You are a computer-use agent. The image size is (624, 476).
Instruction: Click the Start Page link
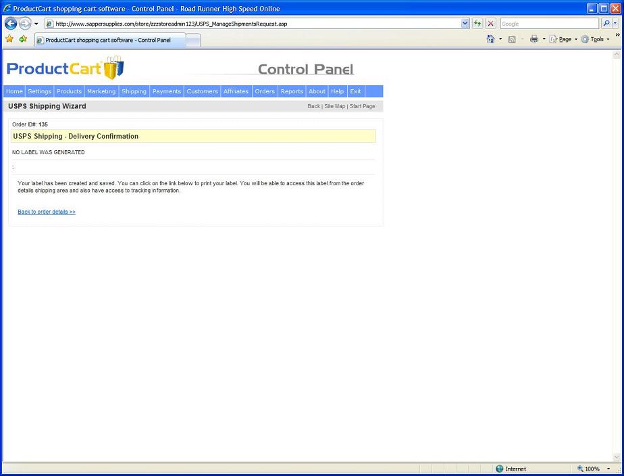pos(362,106)
